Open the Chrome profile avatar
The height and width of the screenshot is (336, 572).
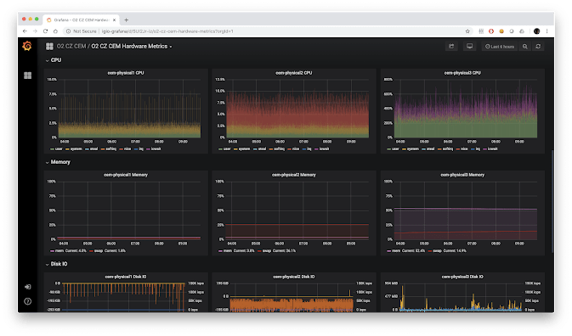[536, 31]
